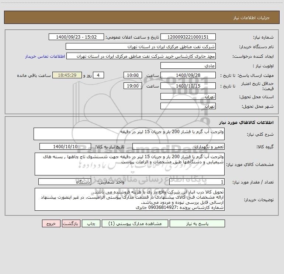Click the need date field 1400/10/10
The image size is (284, 274).
coord(65,146)
